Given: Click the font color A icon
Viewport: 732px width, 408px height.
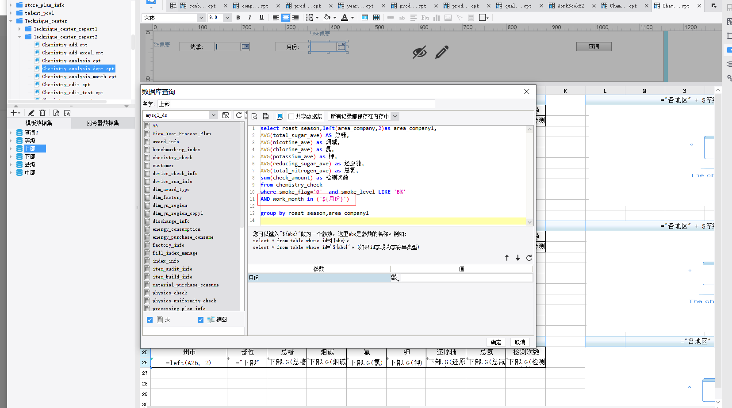Looking at the screenshot, I should (345, 18).
